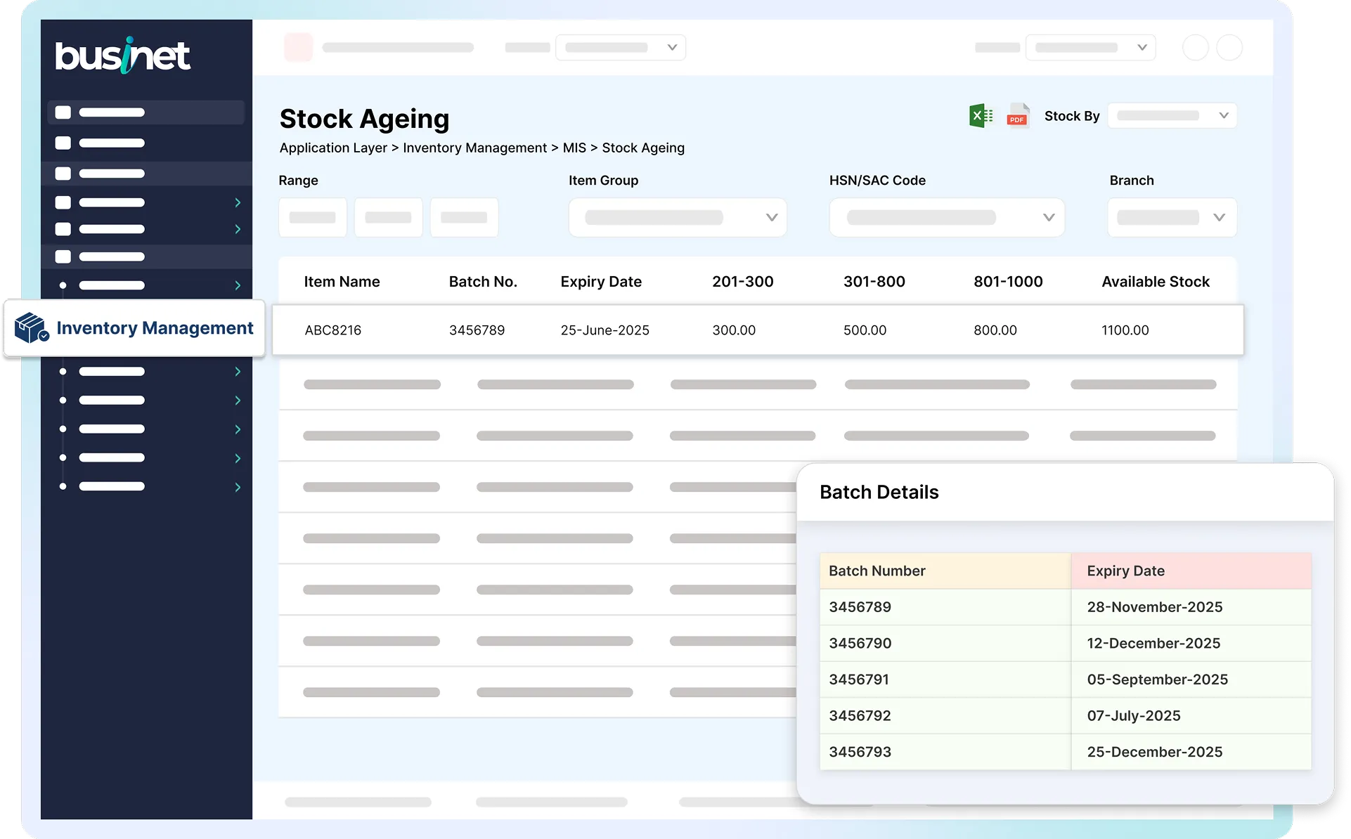Click expiry 12-December-2025

point(1153,643)
